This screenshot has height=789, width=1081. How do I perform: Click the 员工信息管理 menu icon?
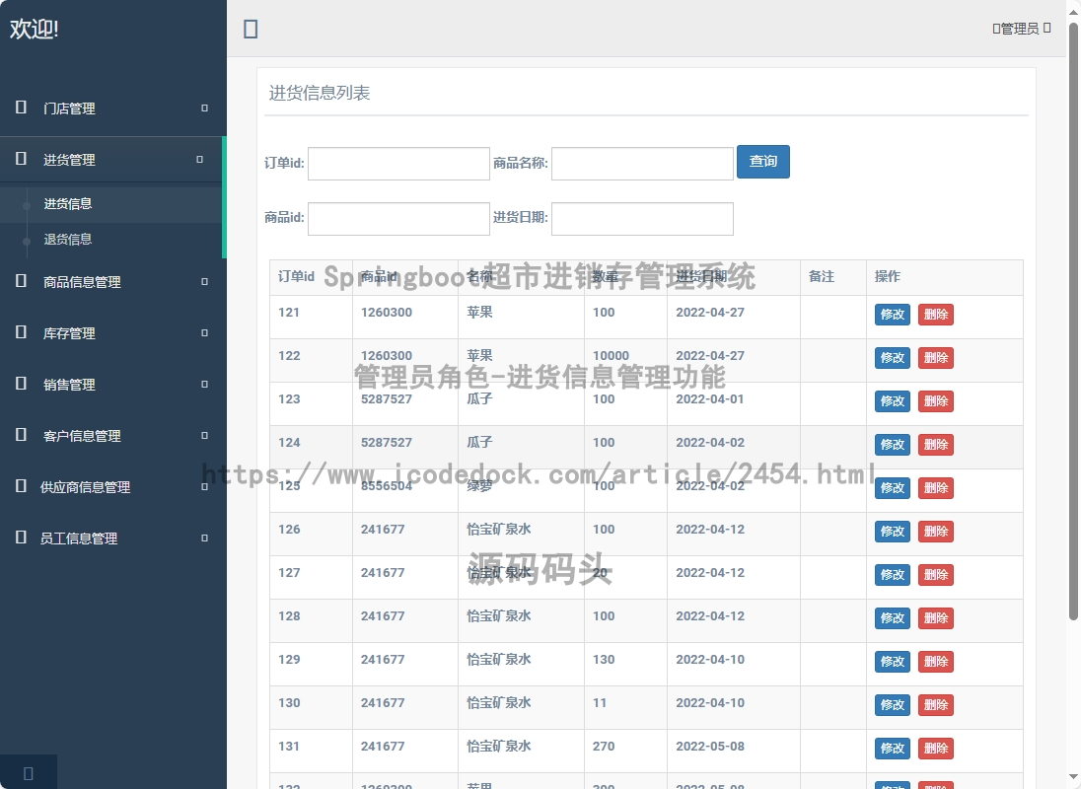(x=21, y=538)
